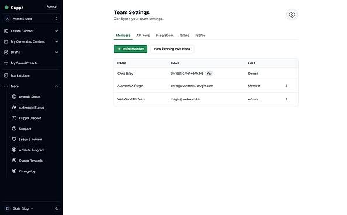The width and height of the screenshot is (347, 215).
Task: Click the Admin role cell
Action: click(253, 99)
